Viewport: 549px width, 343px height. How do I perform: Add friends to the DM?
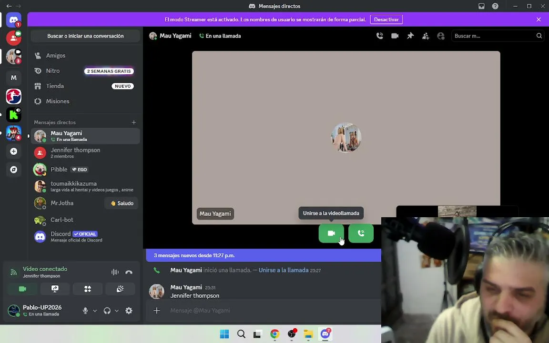coord(426,36)
